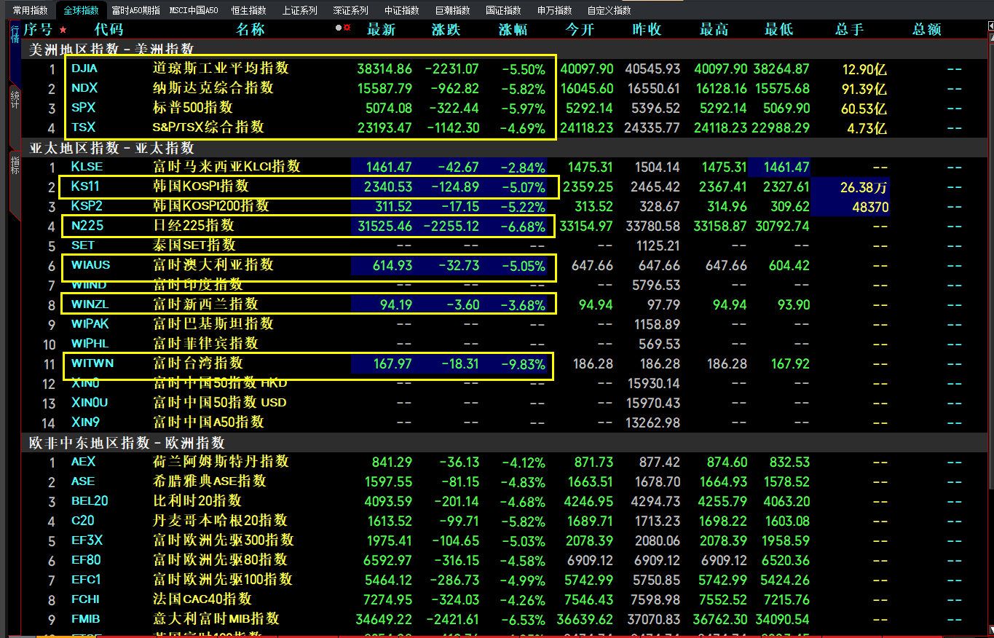This screenshot has width=994, height=638.
Task: Click the WINZL code cell
Action: 90,304
